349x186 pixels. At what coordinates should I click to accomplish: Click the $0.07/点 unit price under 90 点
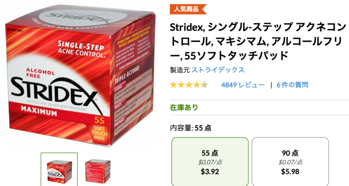pyautogui.click(x=290, y=162)
